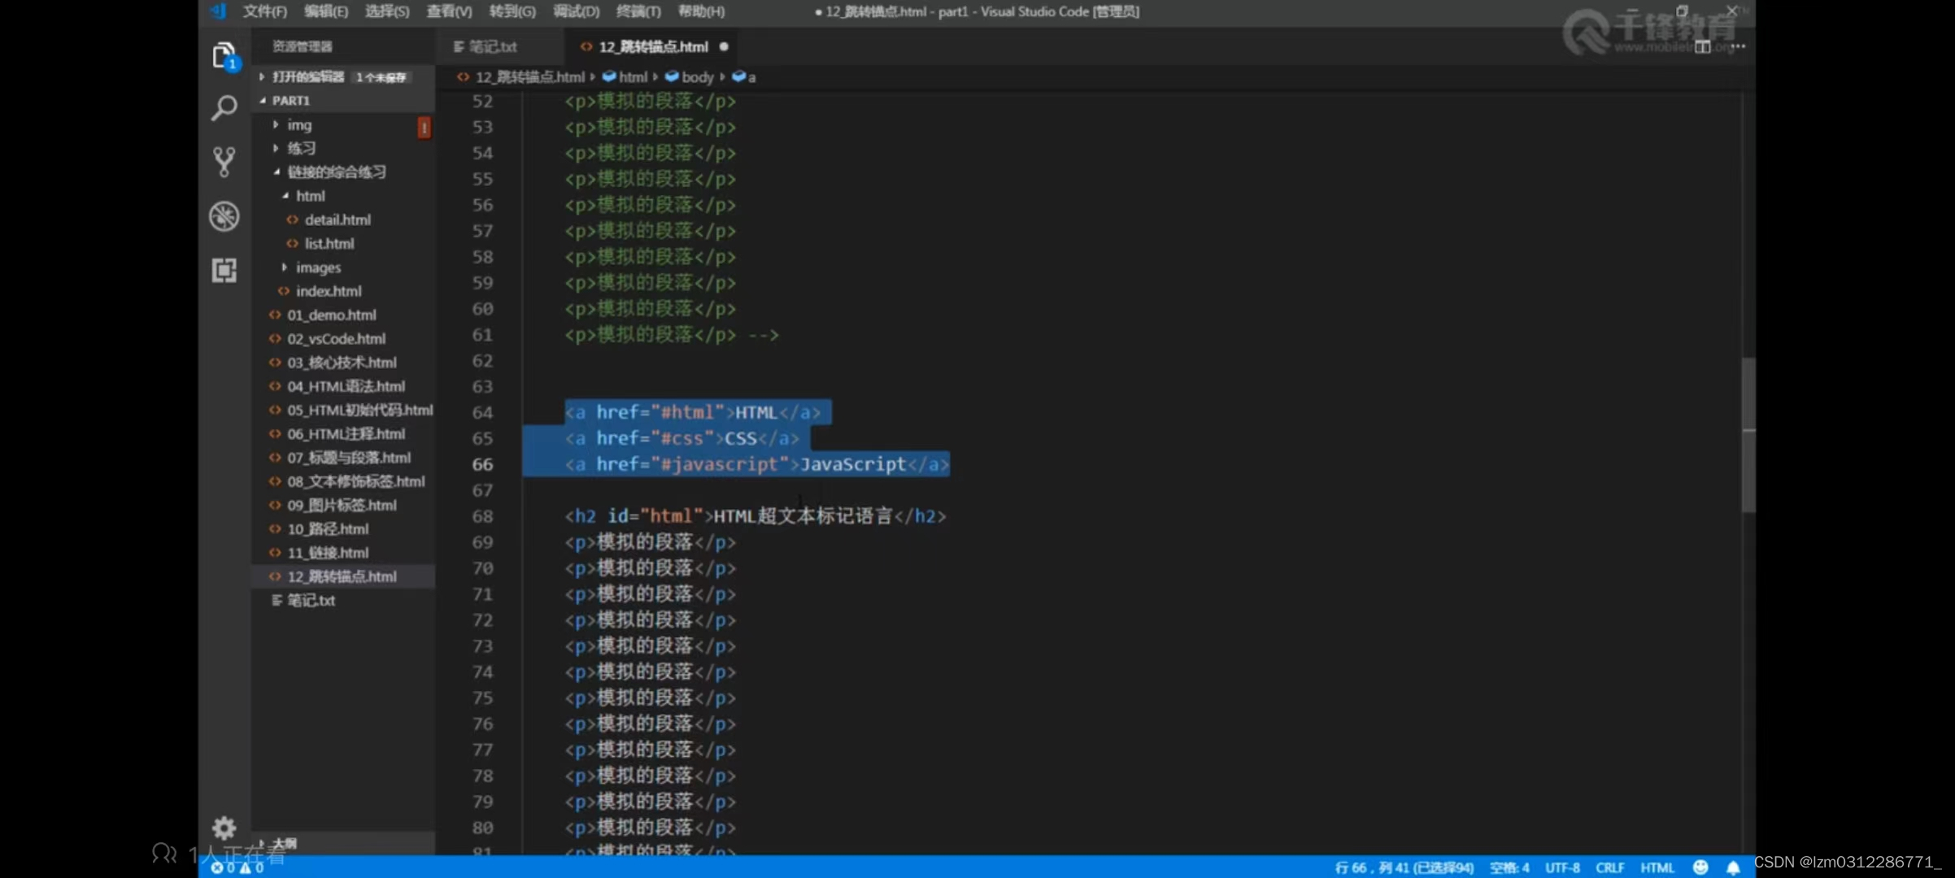1955x878 pixels.
Task: Collapse the PART1 folder section
Action: (x=343, y=101)
